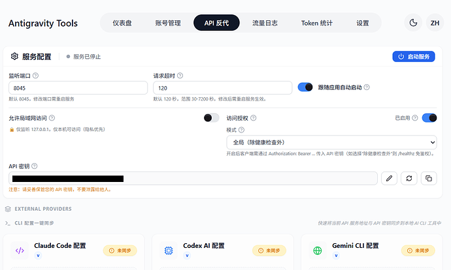
Task: Edit the API key with the pencil icon
Action: pos(389,179)
